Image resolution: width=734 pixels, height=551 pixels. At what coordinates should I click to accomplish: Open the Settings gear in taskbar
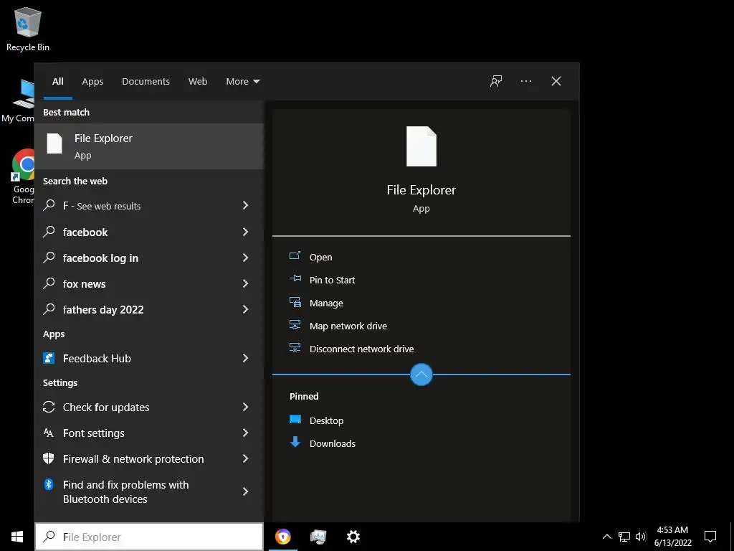[x=353, y=537]
